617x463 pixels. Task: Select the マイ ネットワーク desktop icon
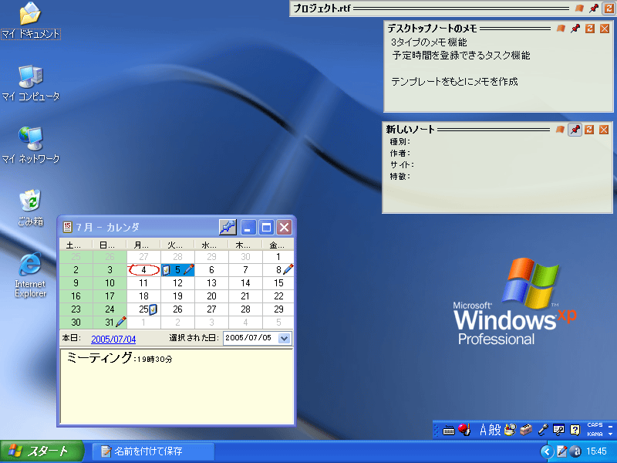[31, 145]
